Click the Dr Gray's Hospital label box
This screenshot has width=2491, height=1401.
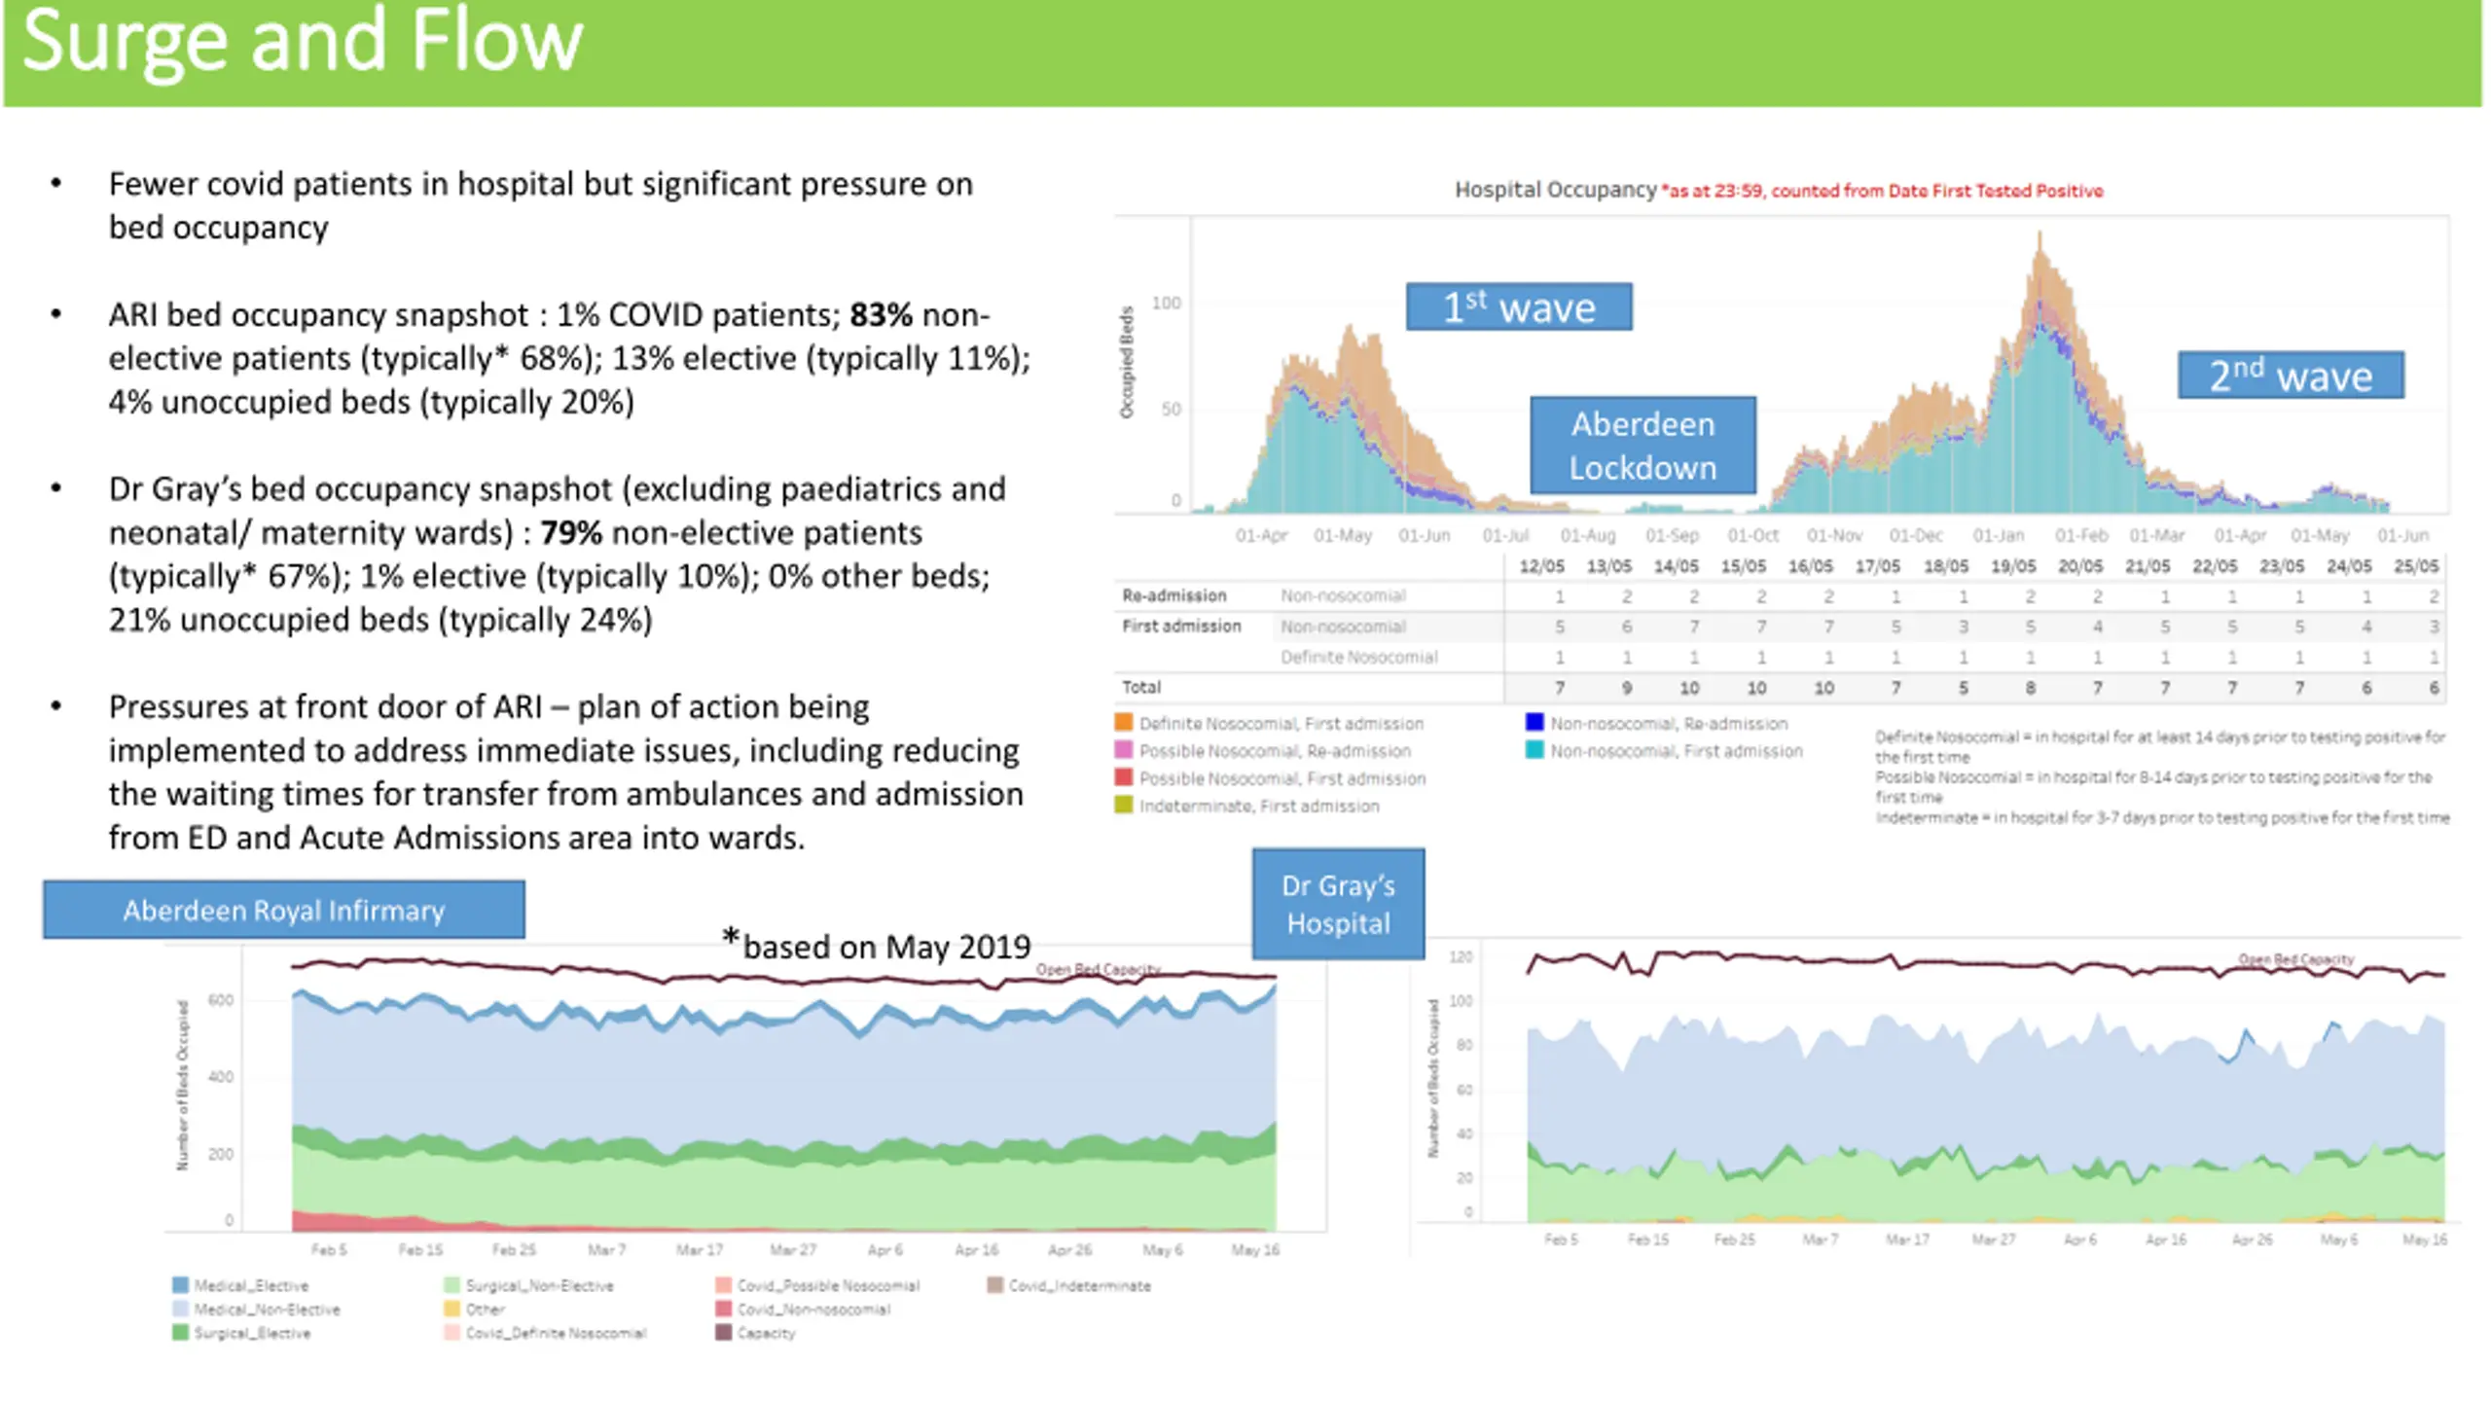[1338, 904]
